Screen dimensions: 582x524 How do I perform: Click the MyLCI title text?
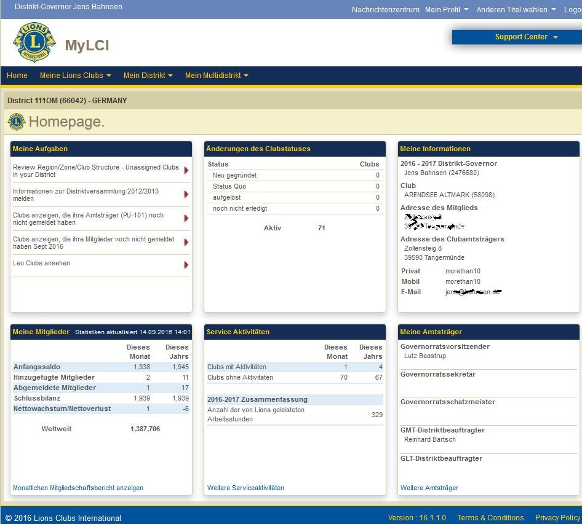pos(87,45)
